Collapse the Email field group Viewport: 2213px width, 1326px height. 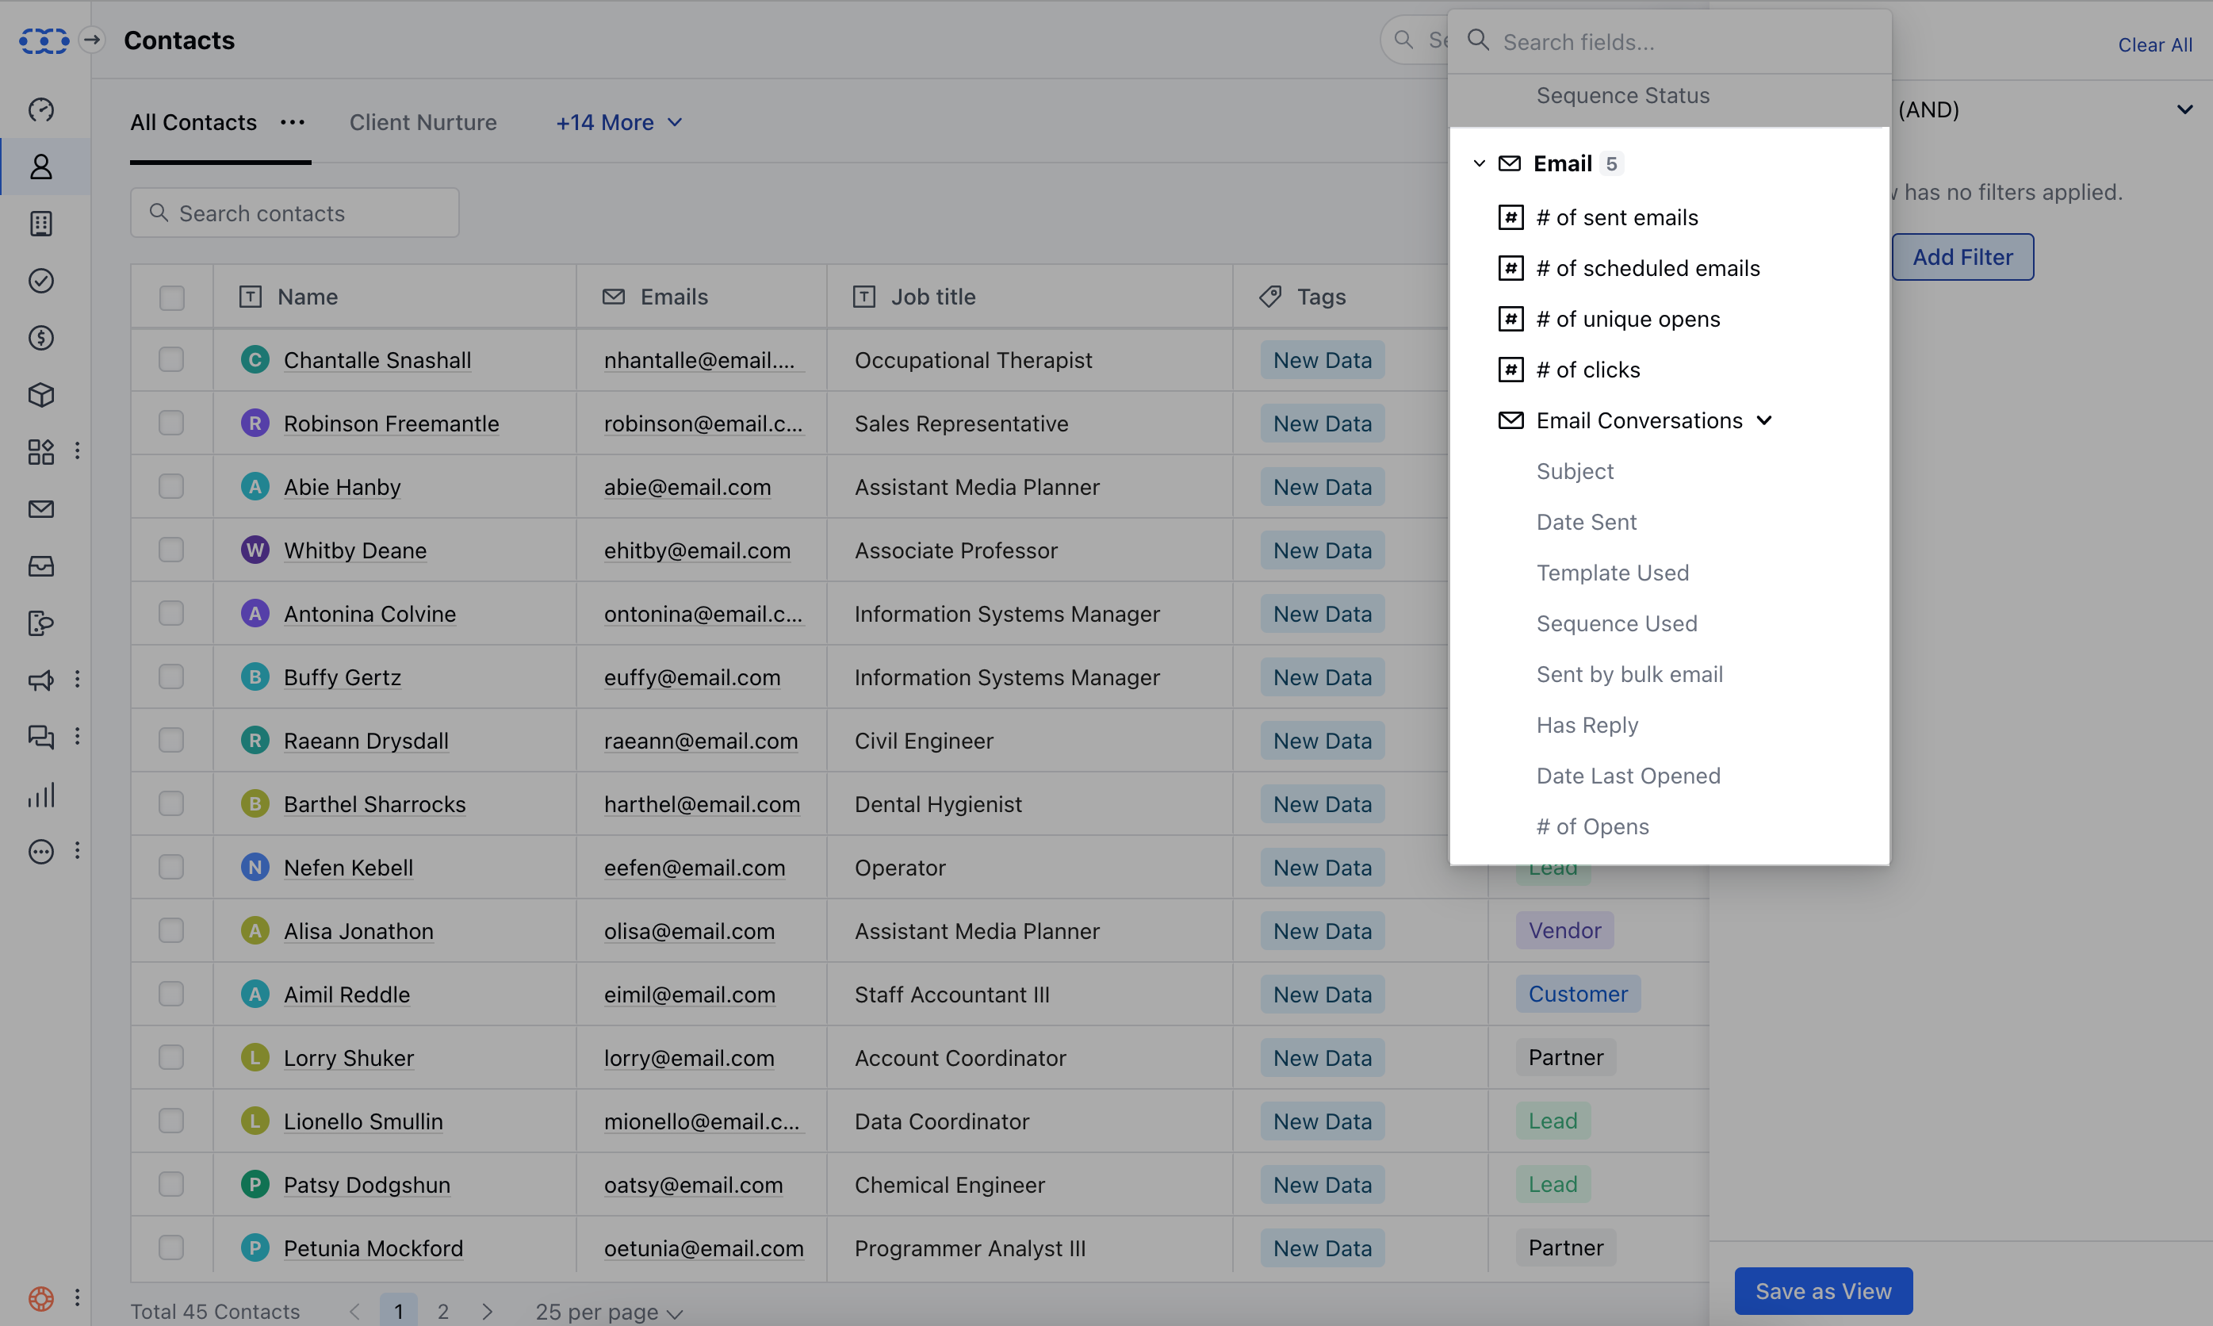pyautogui.click(x=1479, y=163)
